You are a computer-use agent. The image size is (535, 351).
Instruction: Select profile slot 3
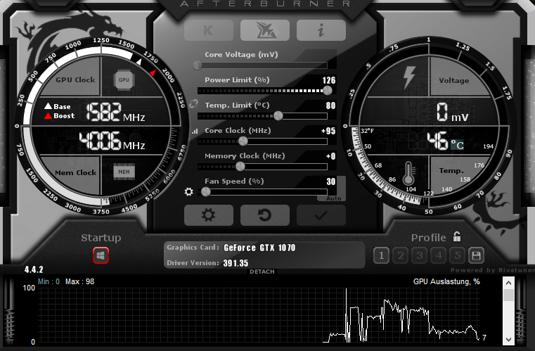[x=420, y=255]
